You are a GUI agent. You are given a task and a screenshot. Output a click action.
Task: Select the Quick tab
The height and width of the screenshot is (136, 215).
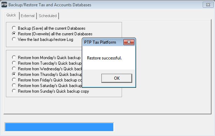[x=11, y=15]
